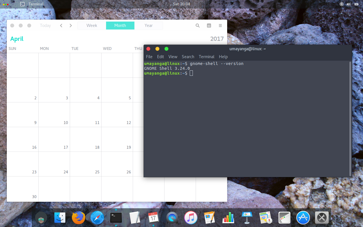Image resolution: width=363 pixels, height=227 pixels.
Task: Select April 30 in the Calendar grid
Action: (23, 189)
